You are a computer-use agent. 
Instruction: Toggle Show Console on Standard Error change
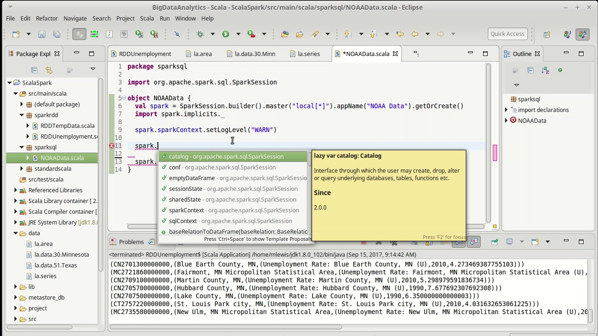474,242
